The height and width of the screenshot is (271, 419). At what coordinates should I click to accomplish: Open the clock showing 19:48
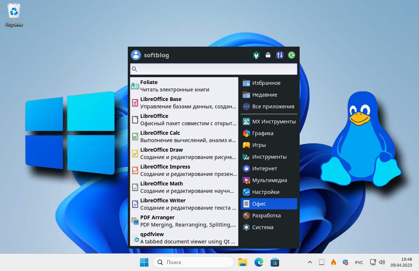[x=401, y=262]
